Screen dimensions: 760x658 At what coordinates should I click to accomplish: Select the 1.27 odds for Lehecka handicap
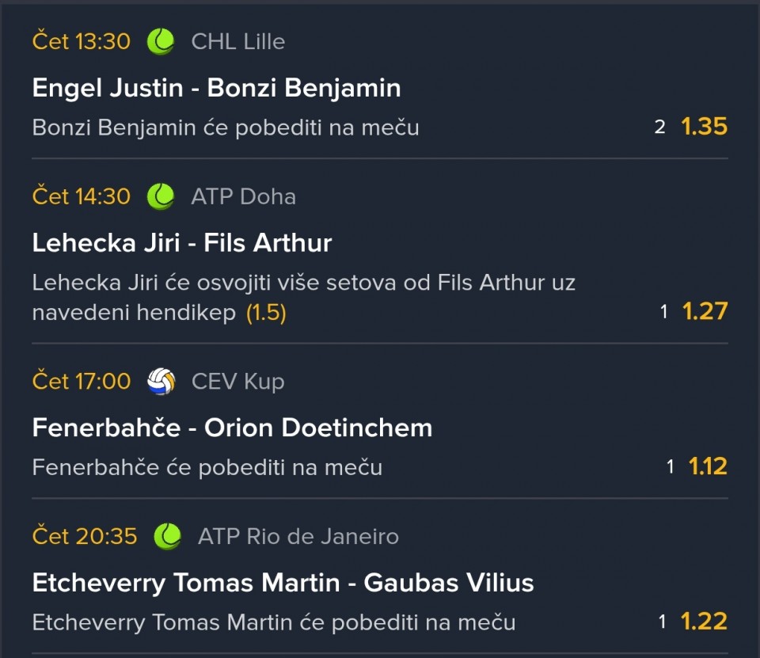click(x=705, y=311)
